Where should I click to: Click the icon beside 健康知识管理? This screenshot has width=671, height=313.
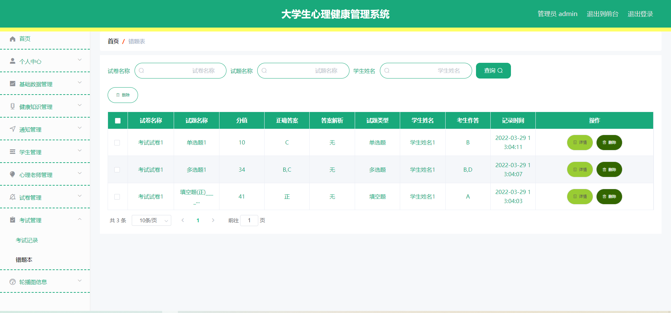[x=13, y=106]
